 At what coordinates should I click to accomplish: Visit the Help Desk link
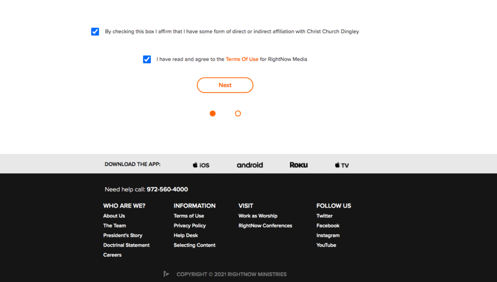tap(186, 235)
